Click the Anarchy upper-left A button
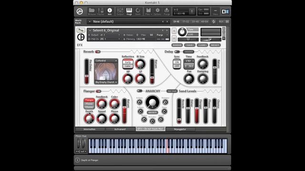The width and height of the screenshot is (305, 171). (140, 102)
